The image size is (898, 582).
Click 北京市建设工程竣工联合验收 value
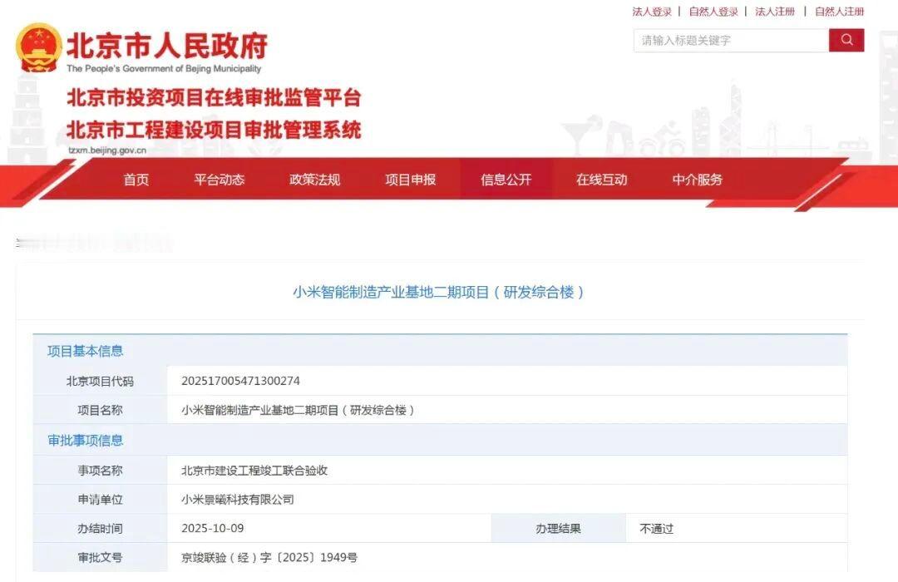[x=254, y=471]
